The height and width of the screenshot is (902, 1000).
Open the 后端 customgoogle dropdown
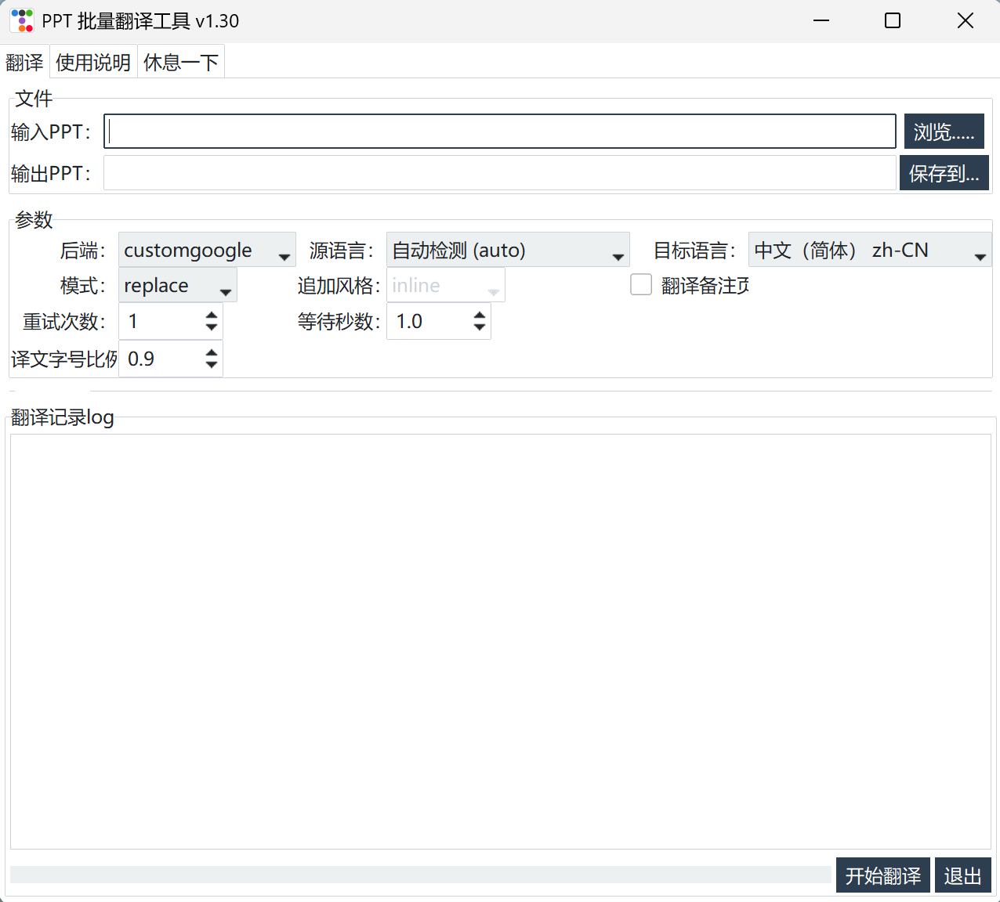(207, 251)
